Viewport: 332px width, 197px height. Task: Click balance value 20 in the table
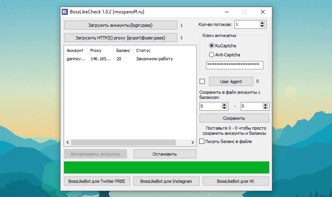coord(119,59)
